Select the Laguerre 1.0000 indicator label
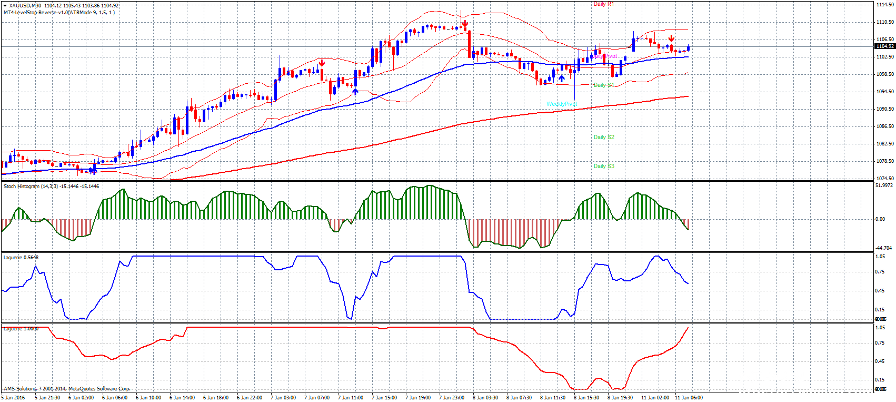This screenshot has height=402, width=896. [21, 329]
